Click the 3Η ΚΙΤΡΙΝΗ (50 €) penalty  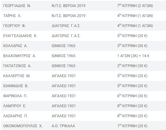point(132,46)
